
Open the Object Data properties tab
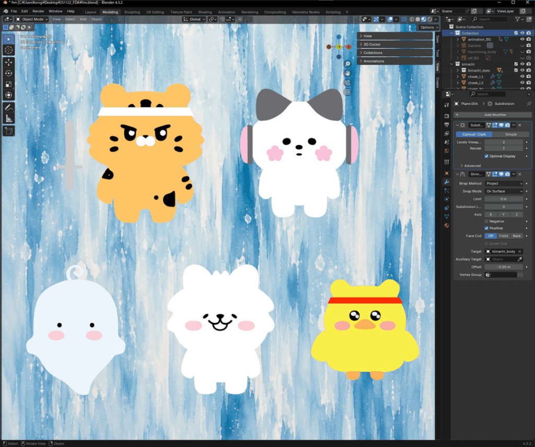[447, 217]
